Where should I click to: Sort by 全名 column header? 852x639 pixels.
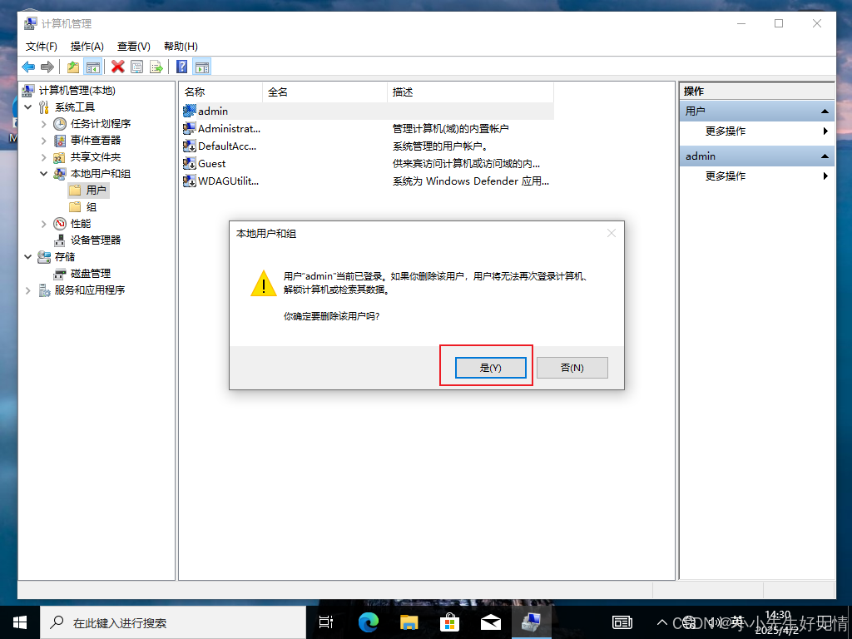coord(325,92)
